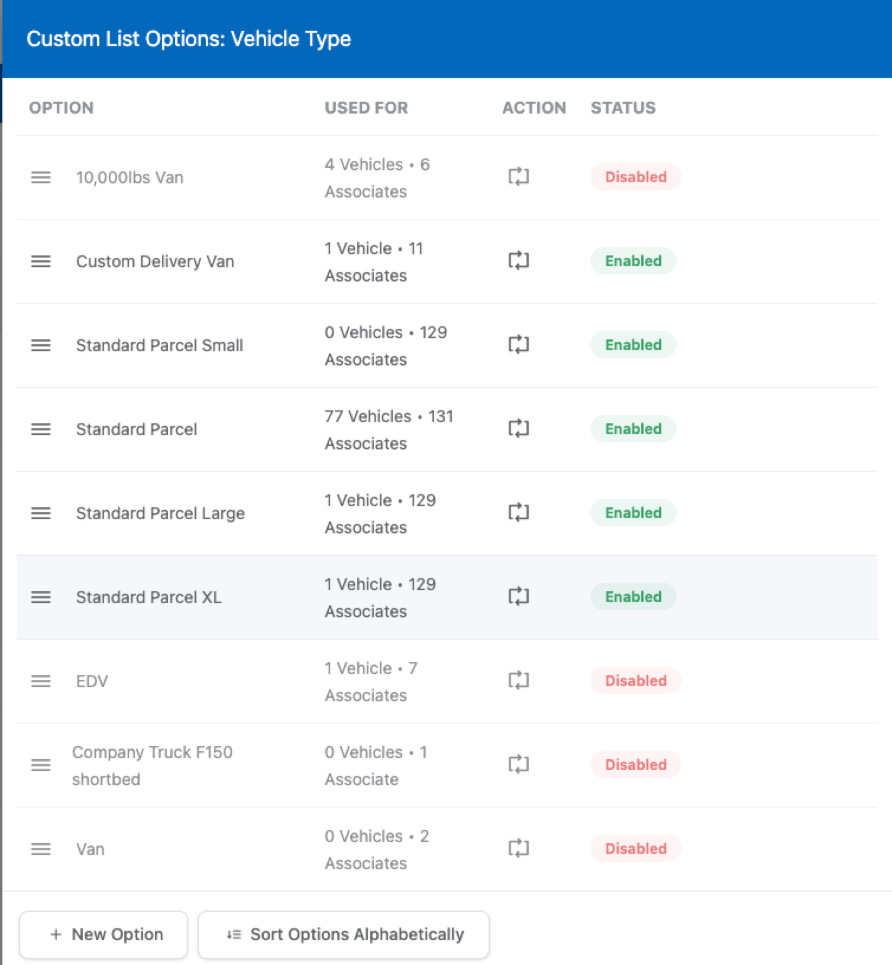The image size is (892, 965).
Task: Add a New Option to the list
Action: (104, 934)
